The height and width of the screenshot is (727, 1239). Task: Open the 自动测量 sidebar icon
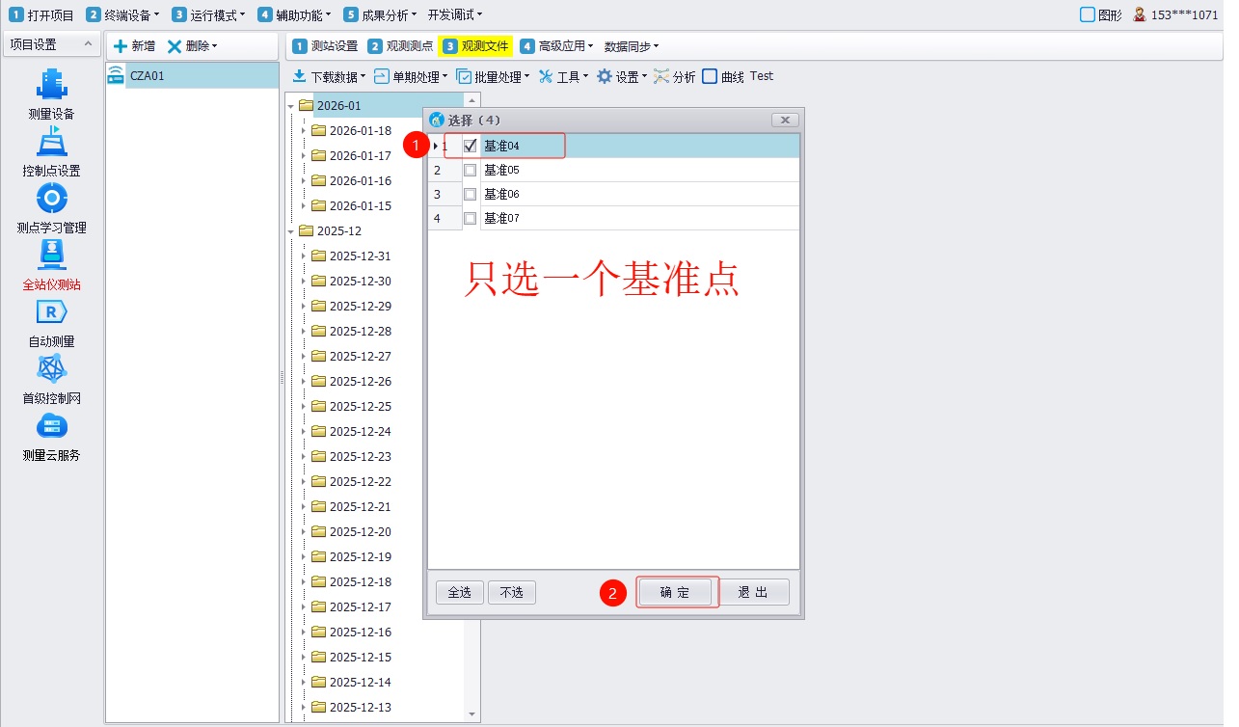pyautogui.click(x=51, y=312)
